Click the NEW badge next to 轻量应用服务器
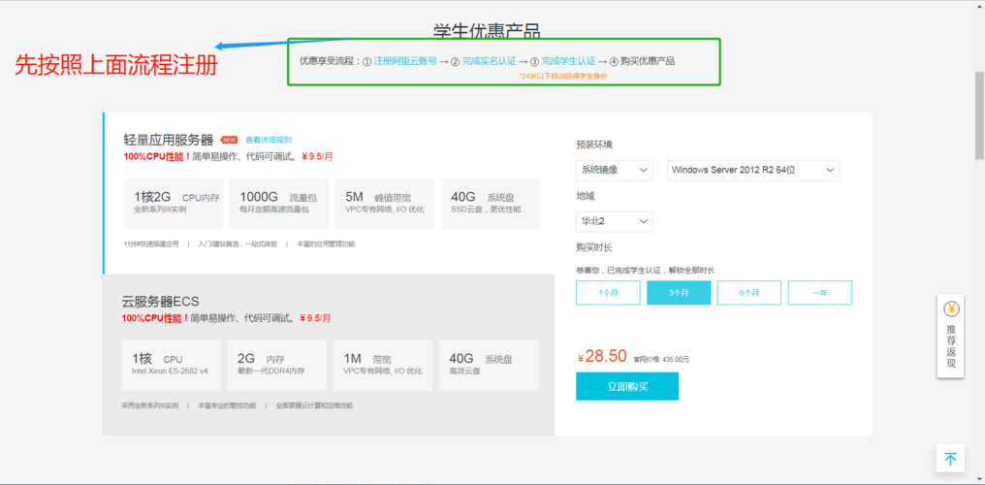The image size is (985, 485). [x=230, y=140]
